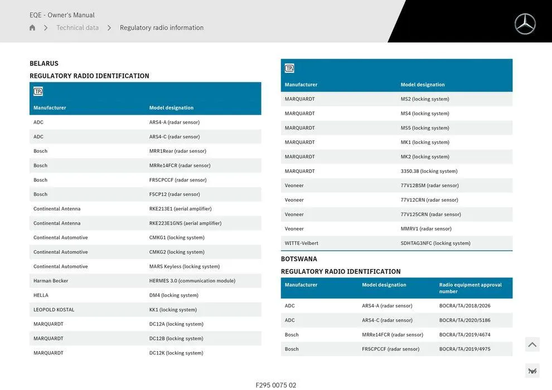Select the HERMES 3.0 communication module entry

click(192, 281)
